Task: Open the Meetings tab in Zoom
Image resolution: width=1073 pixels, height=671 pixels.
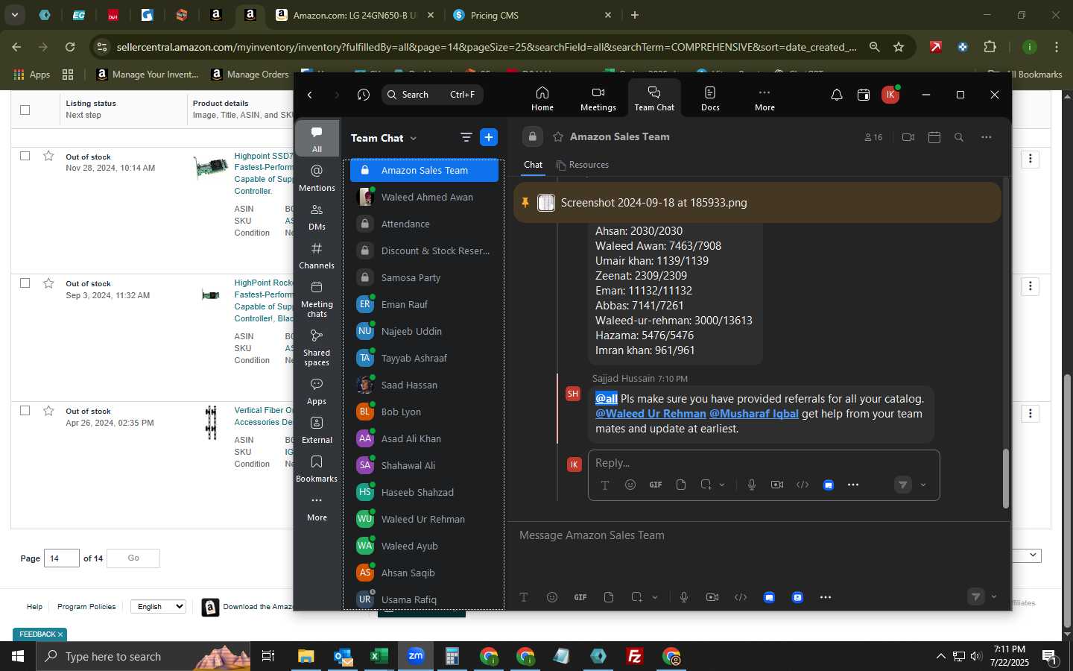Action: pyautogui.click(x=598, y=98)
